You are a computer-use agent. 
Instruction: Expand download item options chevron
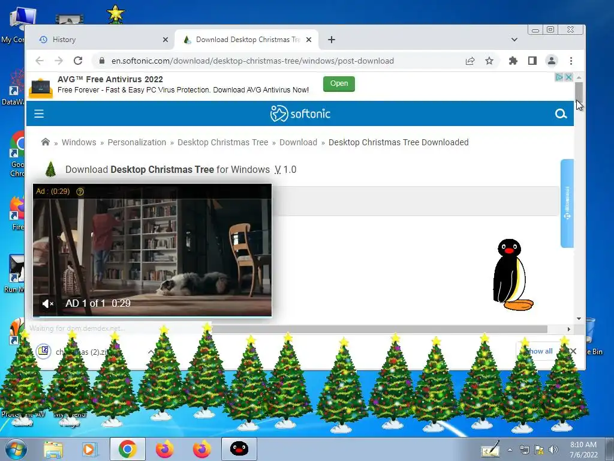[x=151, y=352]
